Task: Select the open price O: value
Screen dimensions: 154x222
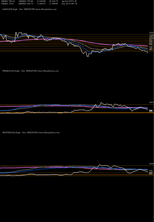Action: pos(41,1)
